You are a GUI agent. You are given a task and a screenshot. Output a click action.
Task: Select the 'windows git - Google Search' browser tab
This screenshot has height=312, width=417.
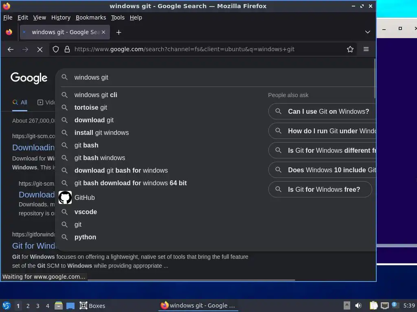65,32
